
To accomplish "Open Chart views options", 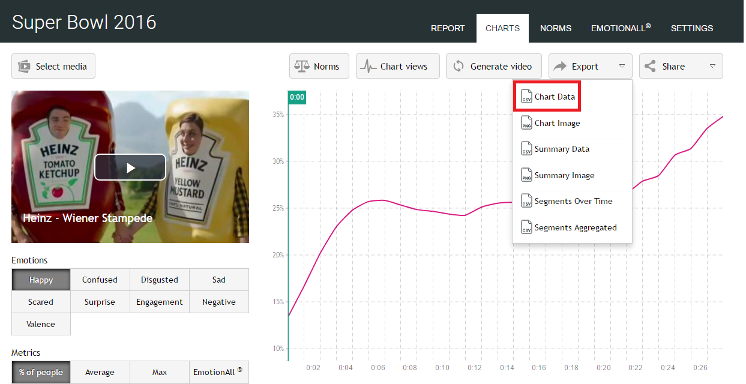I will tap(398, 67).
